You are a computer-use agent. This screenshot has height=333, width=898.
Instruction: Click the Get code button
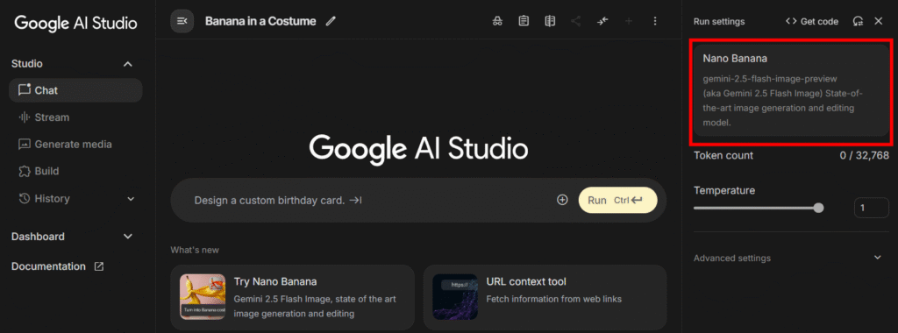812,21
